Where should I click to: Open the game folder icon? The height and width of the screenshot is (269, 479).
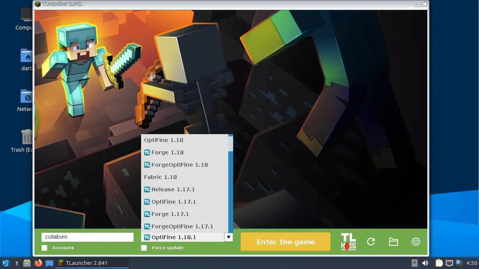(393, 242)
